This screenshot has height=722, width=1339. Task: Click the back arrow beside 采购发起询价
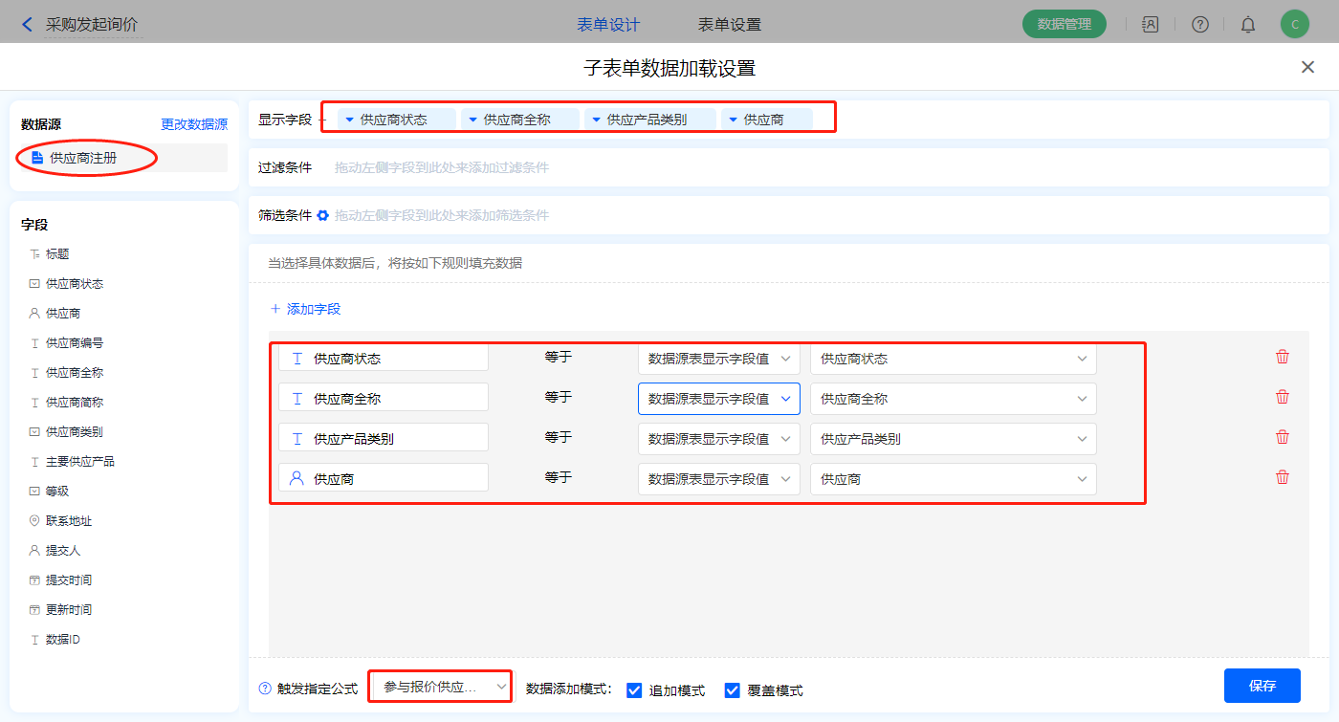(x=27, y=25)
